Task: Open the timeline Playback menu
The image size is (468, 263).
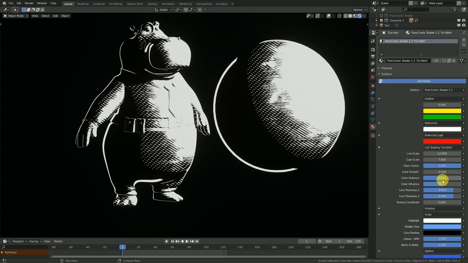Action: pyautogui.click(x=19, y=241)
